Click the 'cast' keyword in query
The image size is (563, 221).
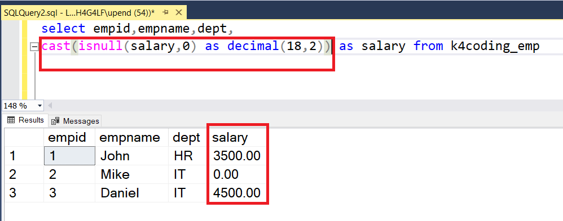coord(56,47)
